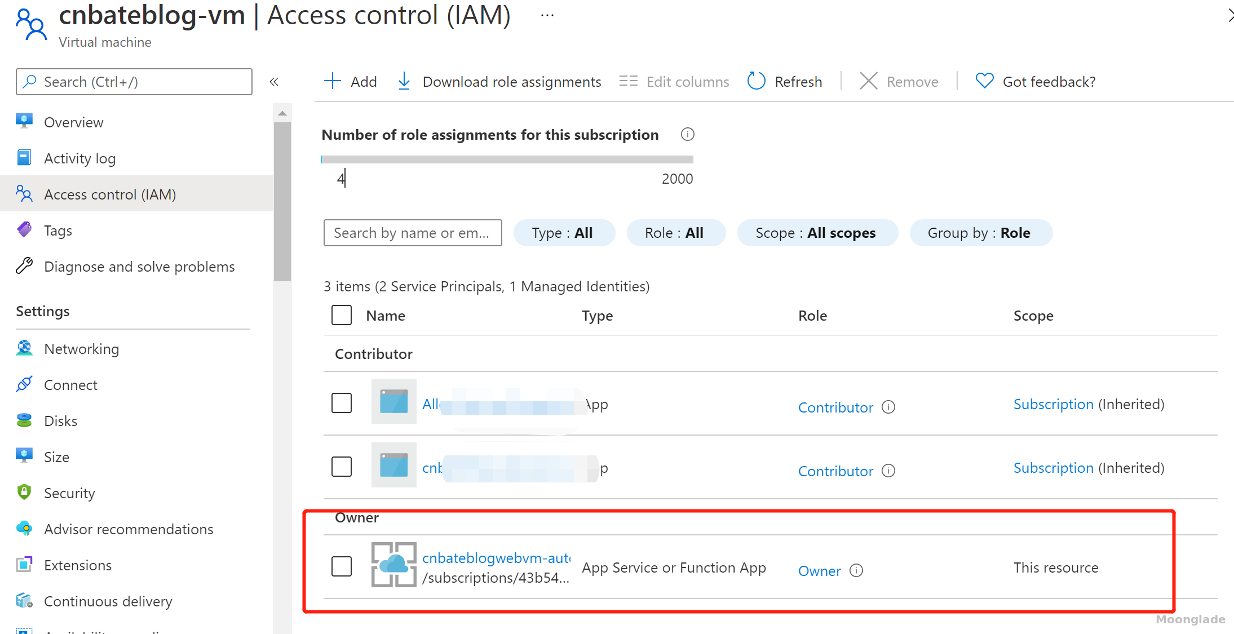This screenshot has width=1234, height=634.
Task: Click info icon beside second Contributor role
Action: [888, 471]
